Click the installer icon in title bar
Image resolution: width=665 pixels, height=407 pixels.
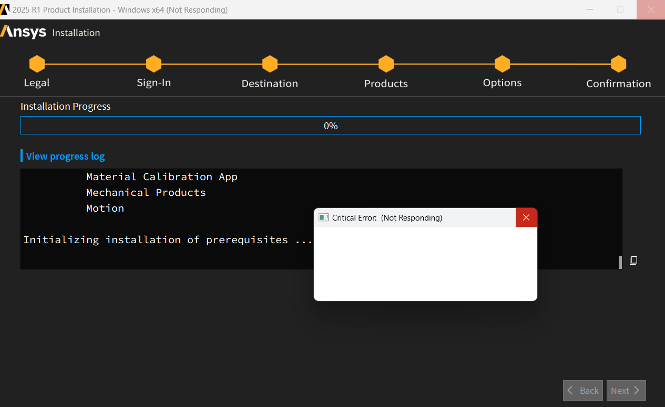[x=5, y=9]
